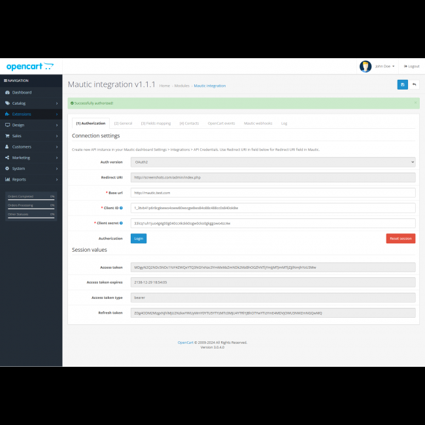This screenshot has width=425, height=425.
Task: Open the John Doe user dropdown
Action: click(x=384, y=66)
